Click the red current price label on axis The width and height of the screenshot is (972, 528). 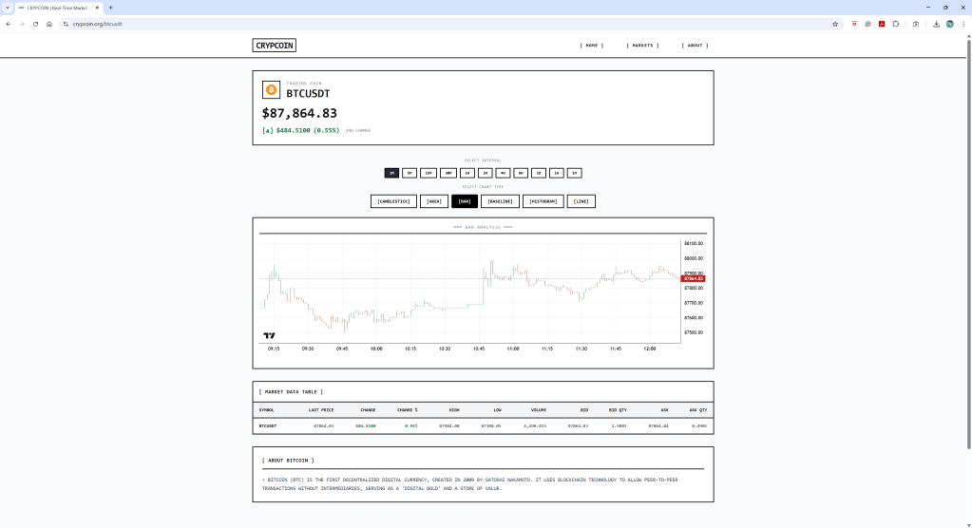point(694,278)
